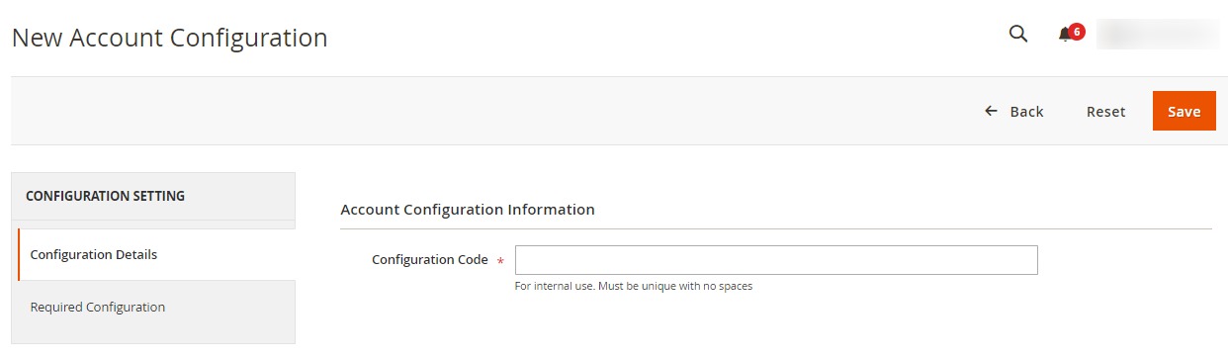Open the search magnifier icon
1228x358 pixels.
click(x=1017, y=34)
